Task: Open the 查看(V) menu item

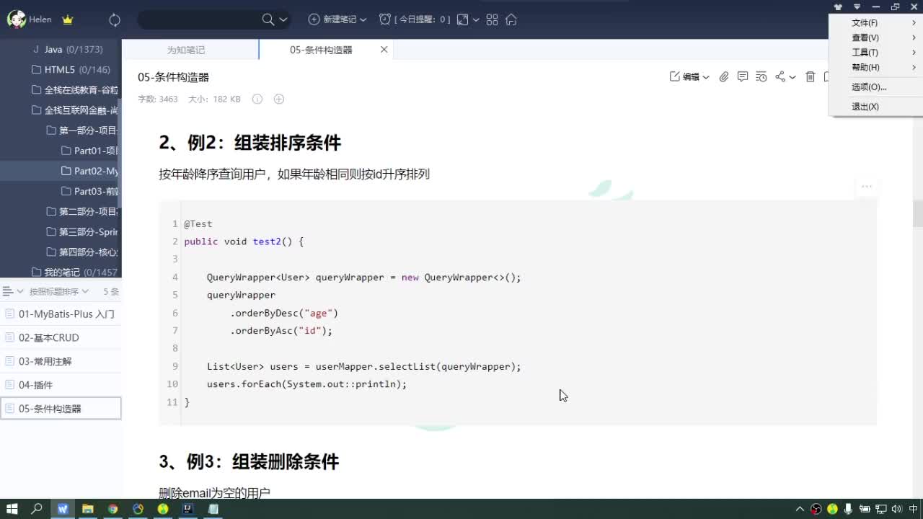Action: [876, 37]
